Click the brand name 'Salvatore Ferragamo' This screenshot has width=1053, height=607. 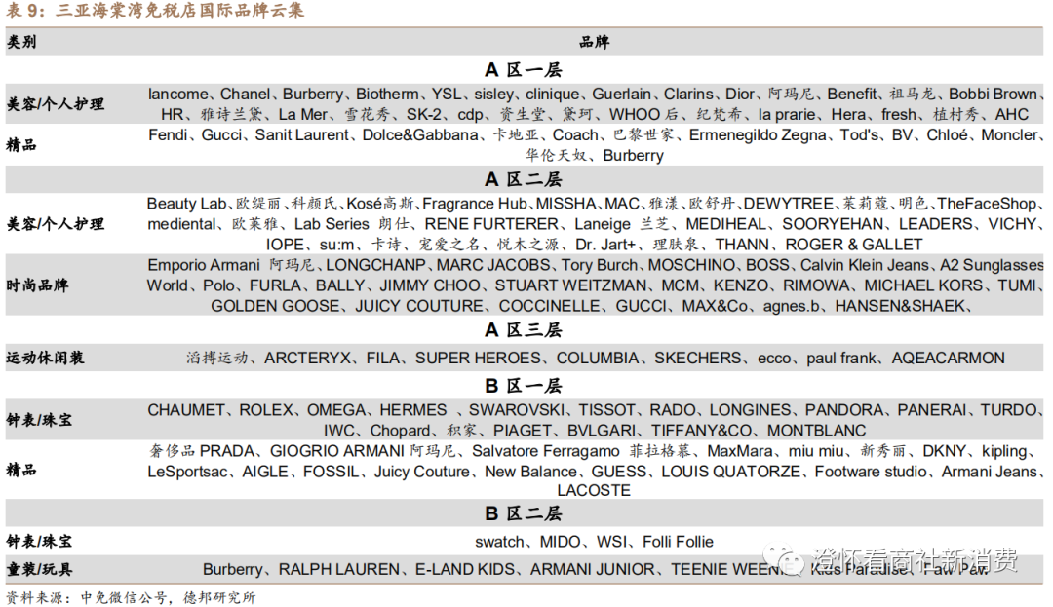pos(546,451)
